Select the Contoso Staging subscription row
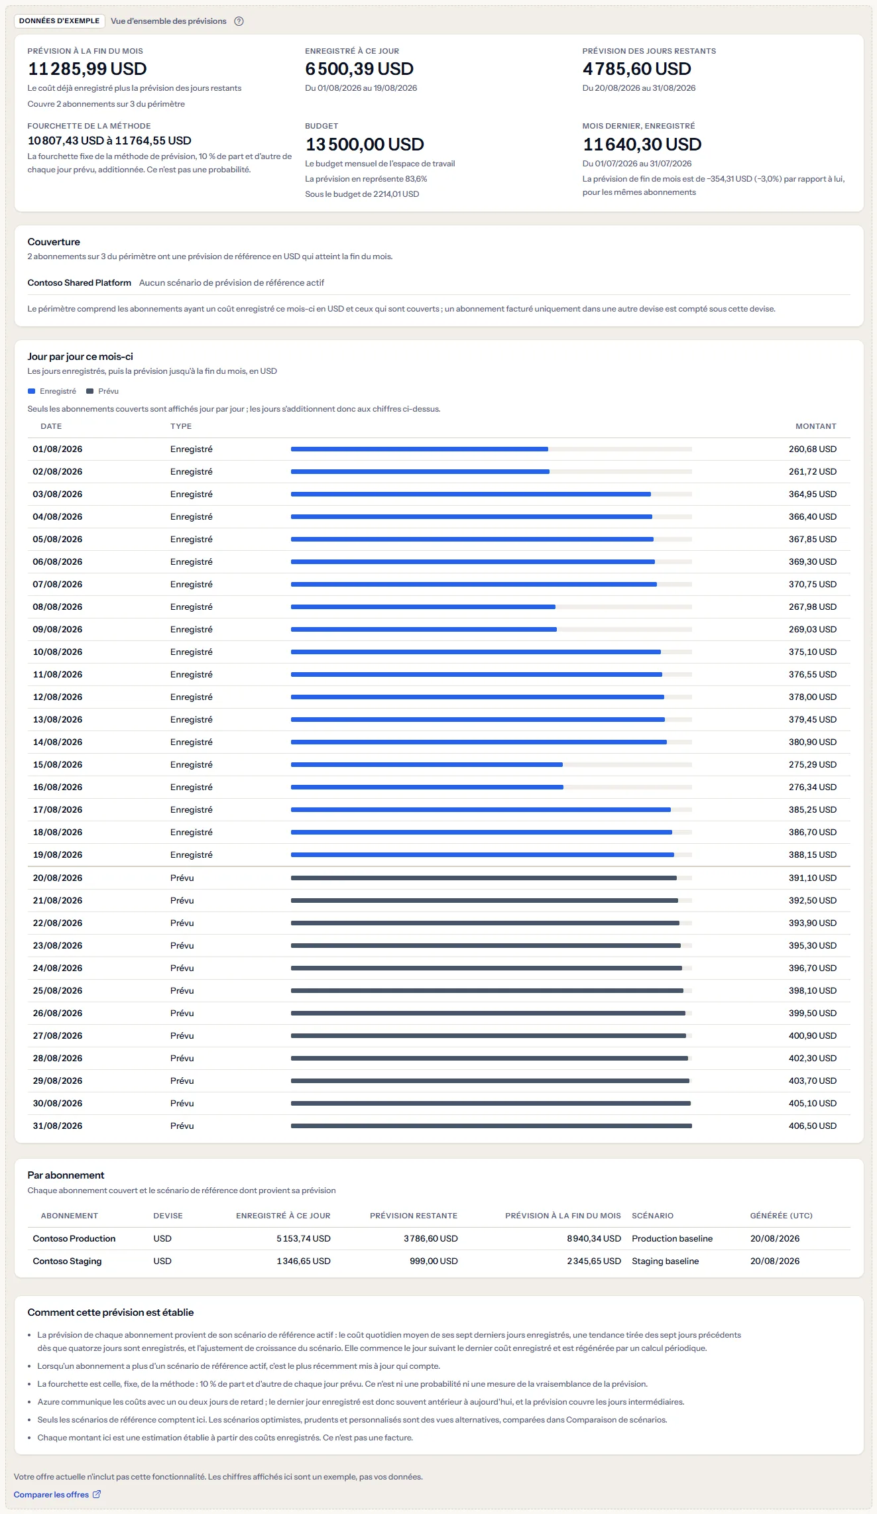Image resolution: width=877 pixels, height=1514 pixels. coord(439,1261)
